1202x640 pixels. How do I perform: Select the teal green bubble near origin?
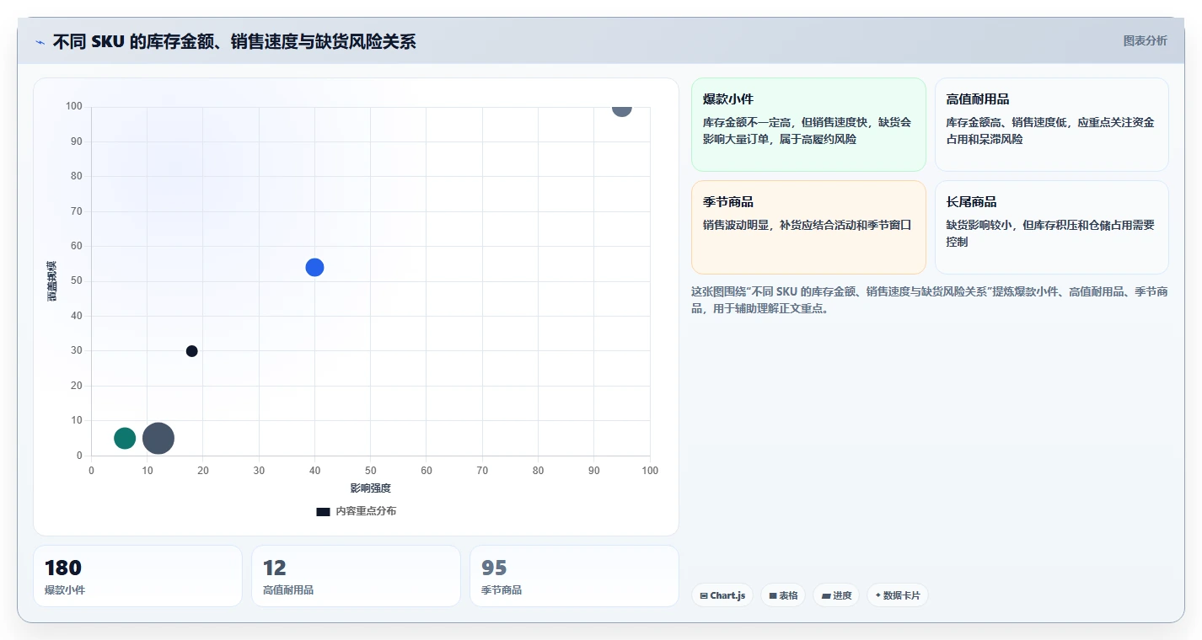click(x=125, y=438)
